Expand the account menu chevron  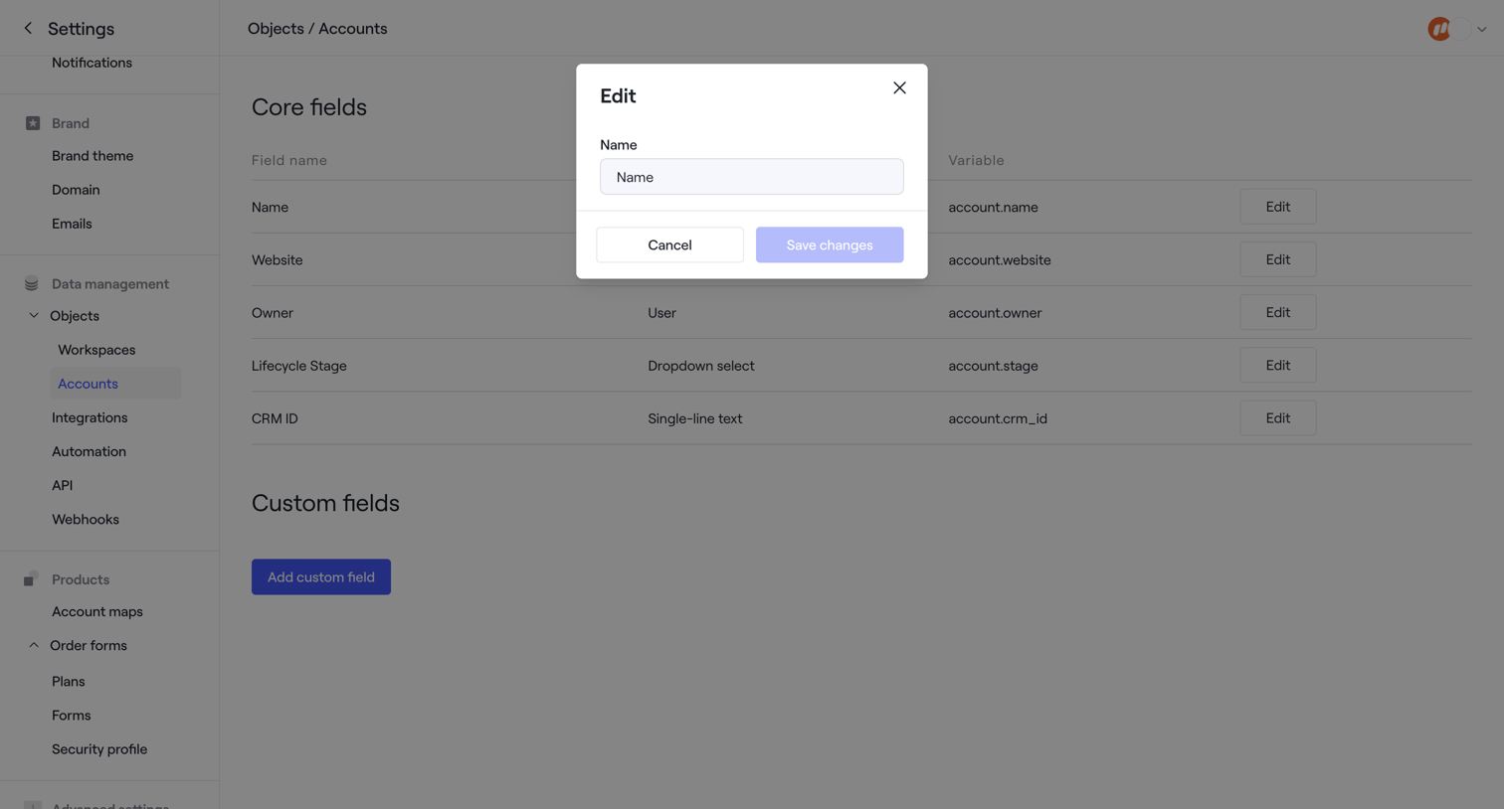pyautogui.click(x=1482, y=29)
